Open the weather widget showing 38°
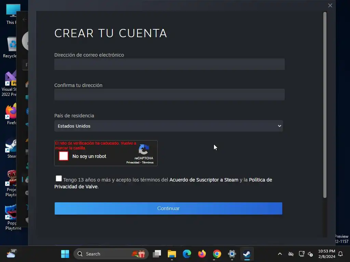This screenshot has width=350, height=262. coord(11,254)
